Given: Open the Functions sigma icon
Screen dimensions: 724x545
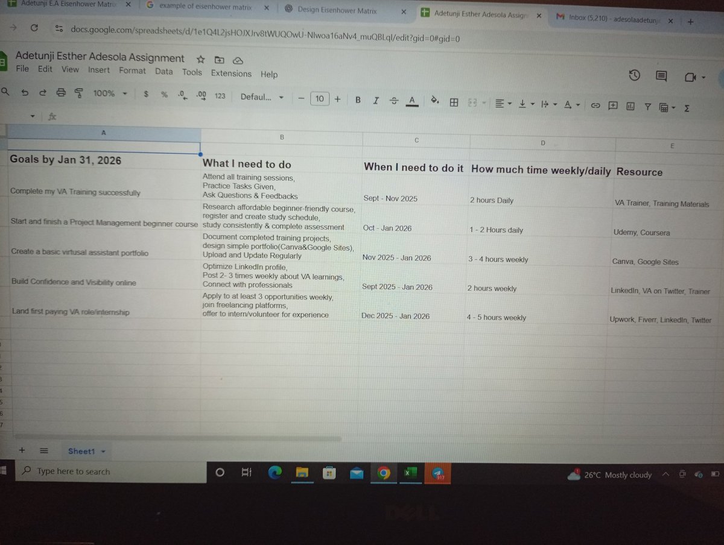Looking at the screenshot, I should [x=687, y=109].
